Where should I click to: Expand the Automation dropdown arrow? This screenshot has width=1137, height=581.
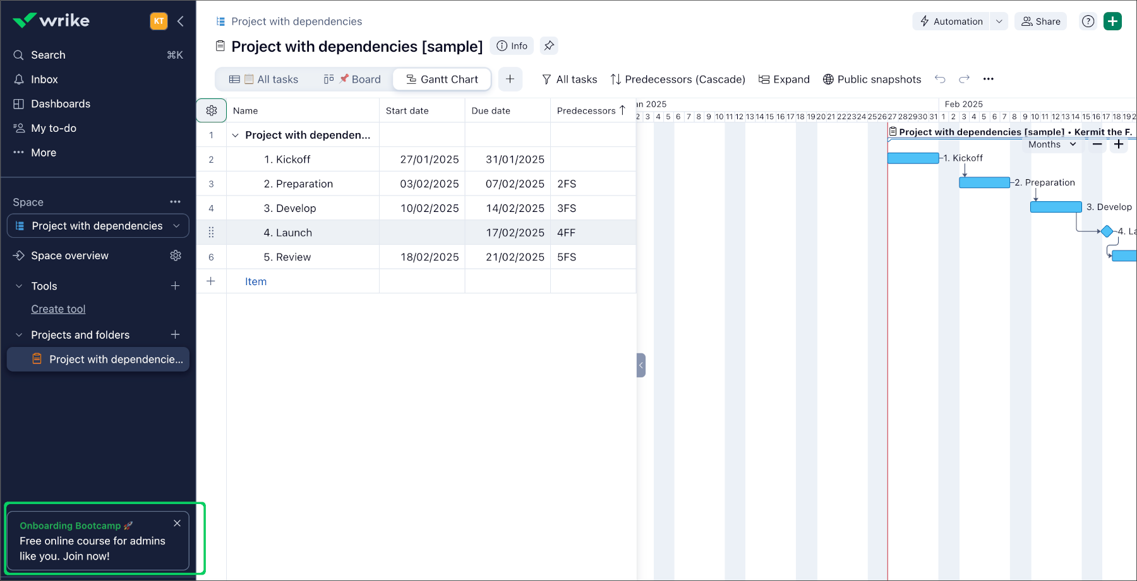click(999, 21)
